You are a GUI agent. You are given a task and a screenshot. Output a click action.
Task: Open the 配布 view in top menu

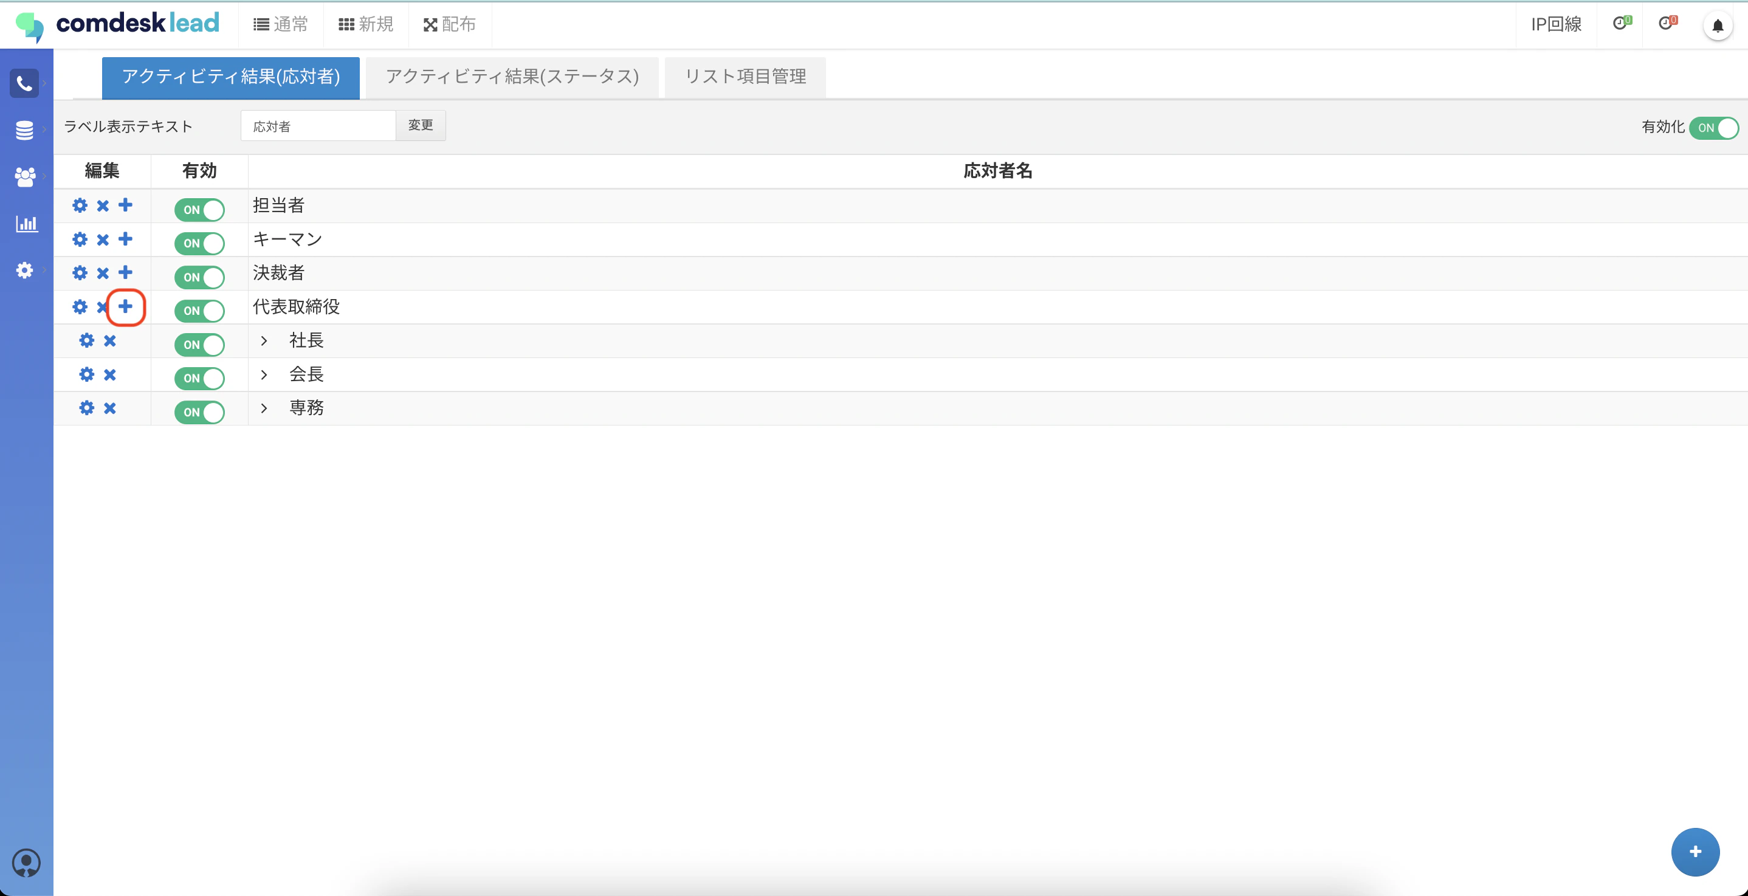coord(449,24)
